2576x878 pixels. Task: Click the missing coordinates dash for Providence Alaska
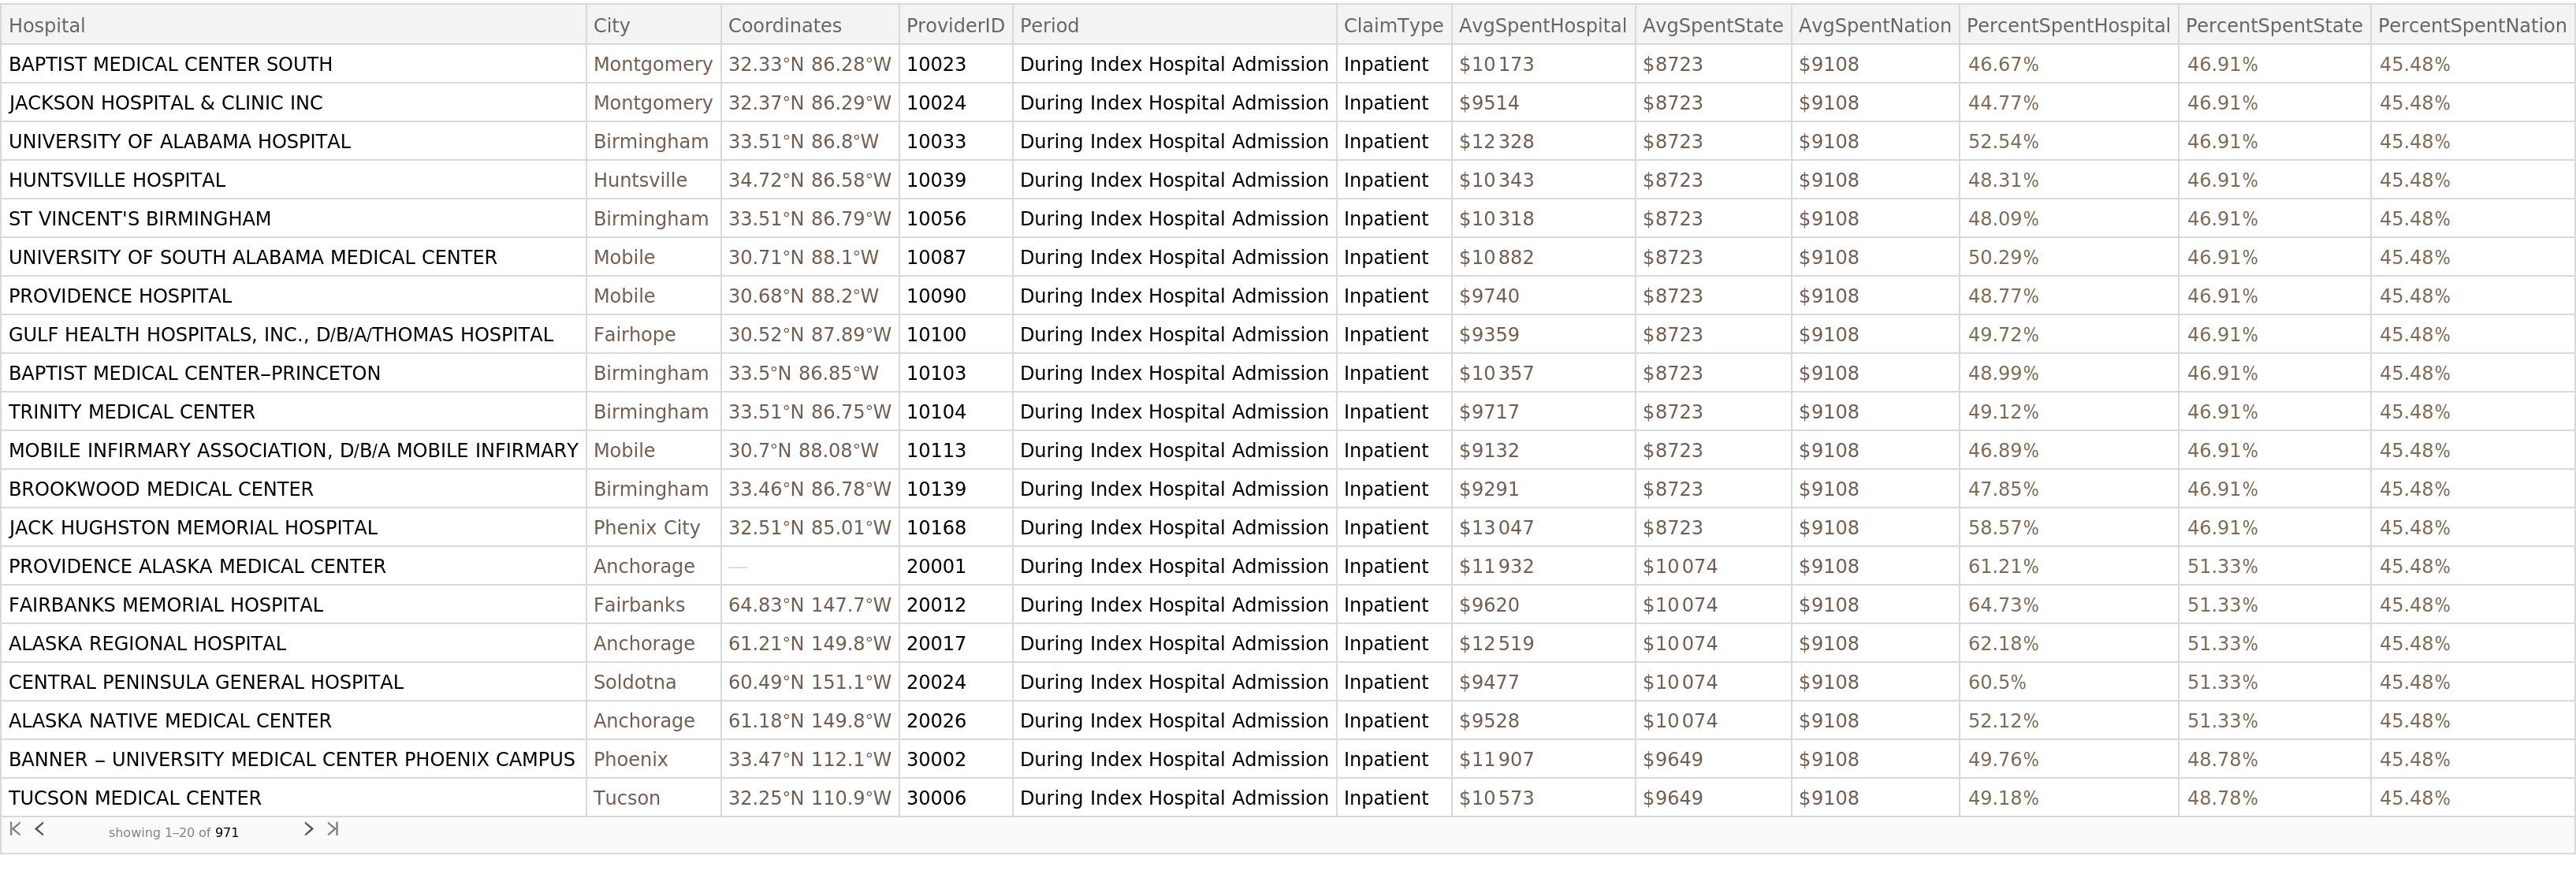click(x=737, y=567)
